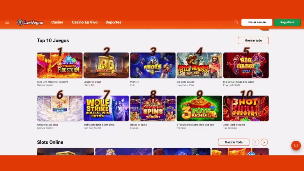Click the green Regístrate button
Viewport: 304px width, 171px height.
coord(287,22)
